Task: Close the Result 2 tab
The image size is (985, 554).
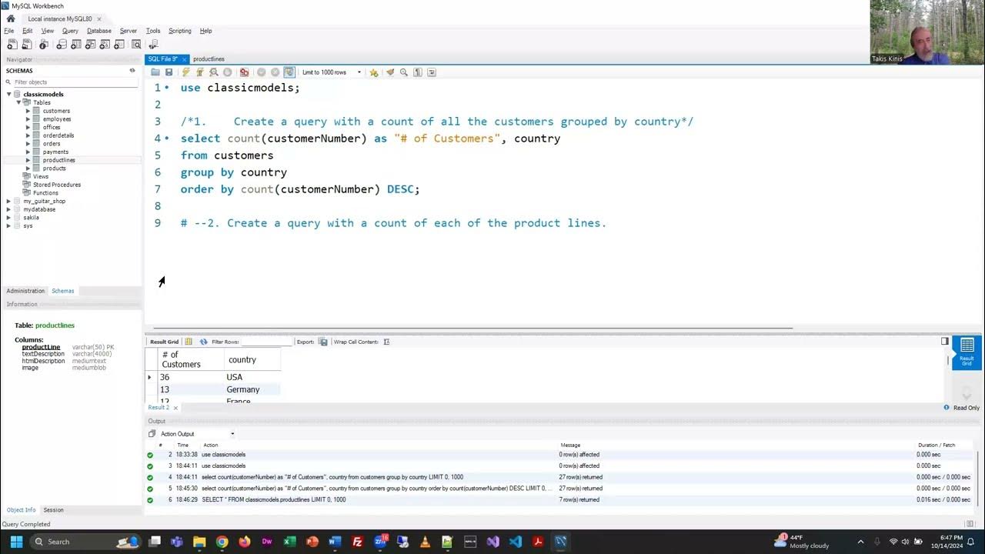Action: [175, 408]
